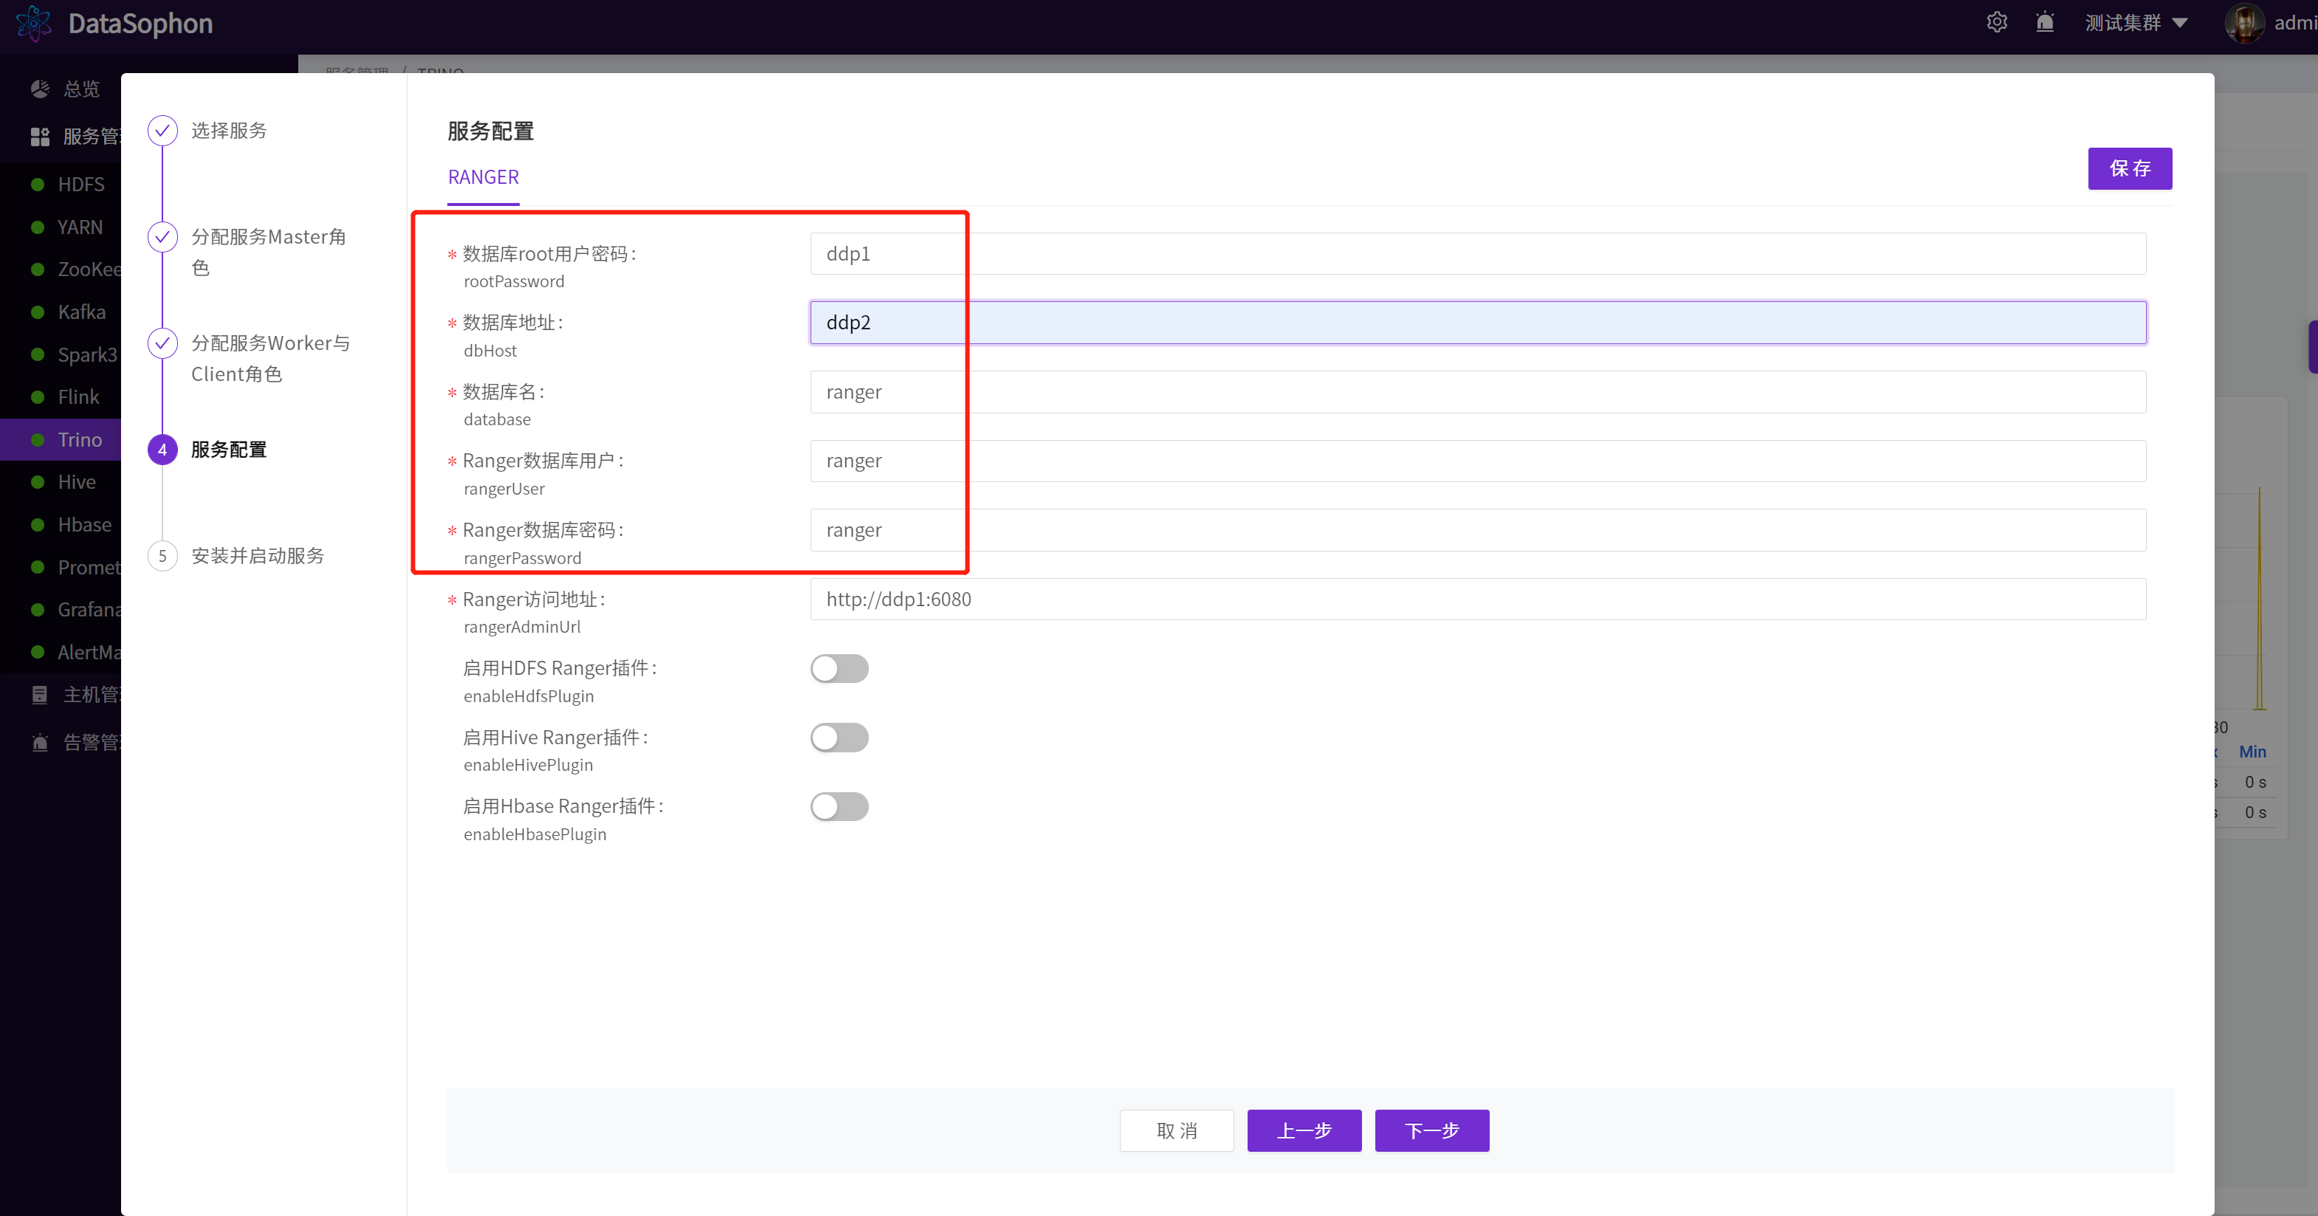2318x1216 pixels.
Task: Click the 告警管理 alarm icon in sidebar
Action: pyautogui.click(x=40, y=743)
